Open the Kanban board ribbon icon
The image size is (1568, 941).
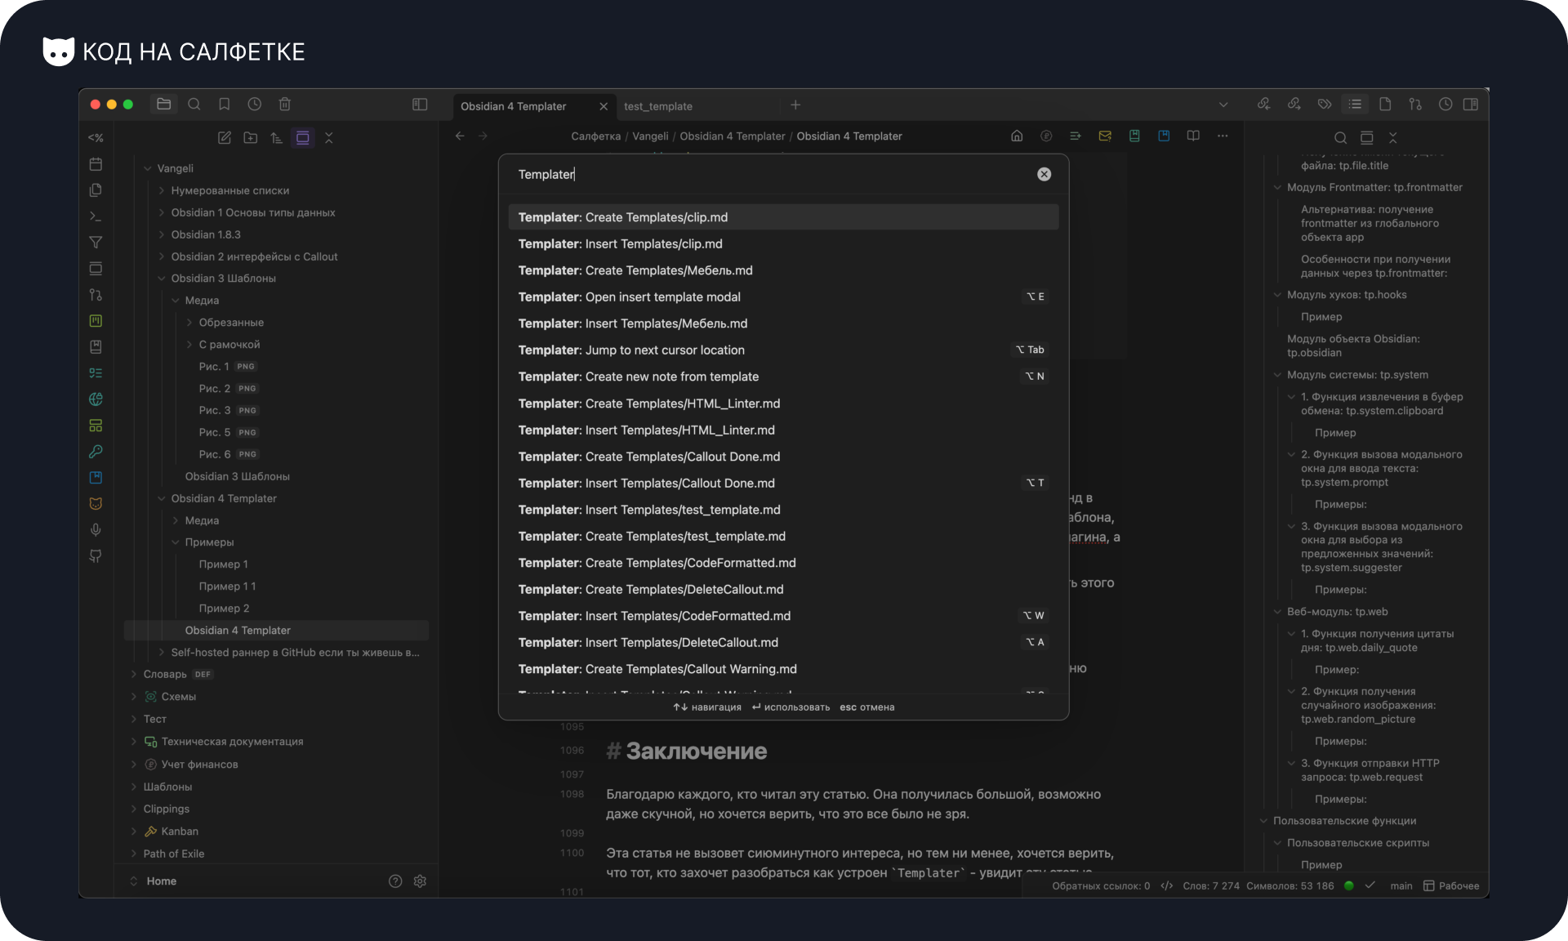[x=96, y=321]
